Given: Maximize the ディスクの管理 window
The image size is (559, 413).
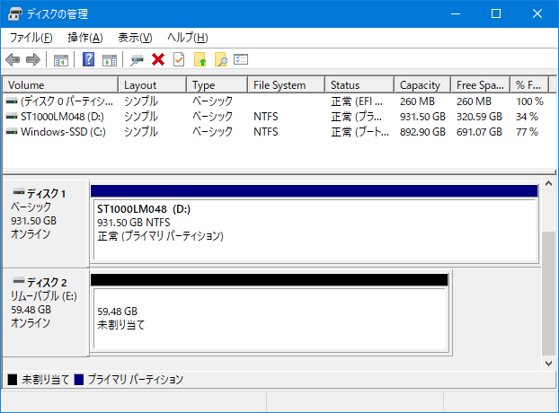Looking at the screenshot, I should (x=496, y=13).
